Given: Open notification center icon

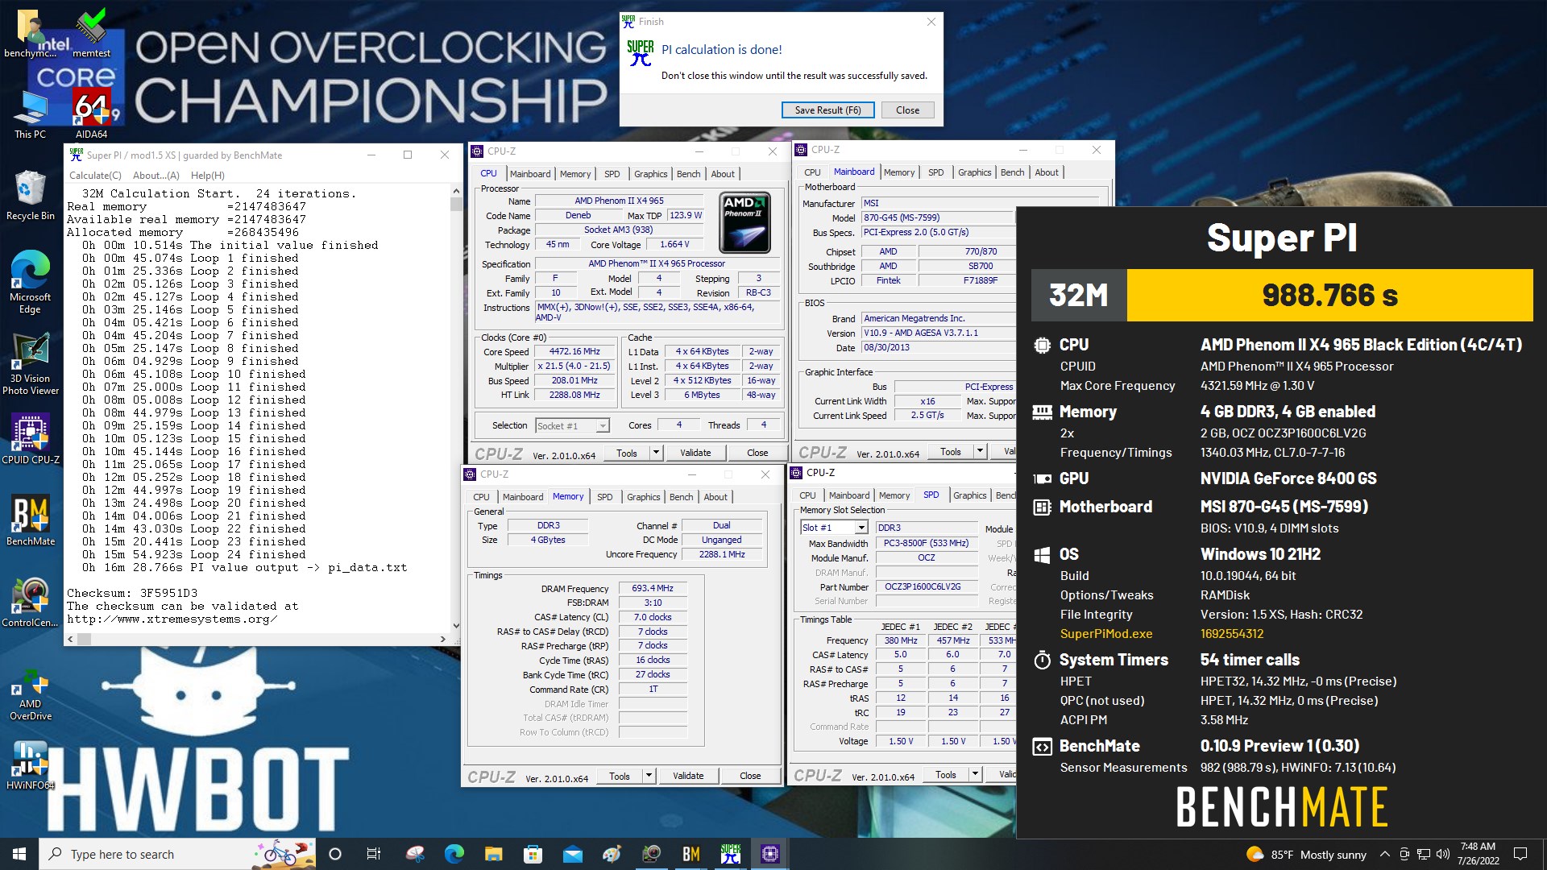Looking at the screenshot, I should pyautogui.click(x=1520, y=854).
